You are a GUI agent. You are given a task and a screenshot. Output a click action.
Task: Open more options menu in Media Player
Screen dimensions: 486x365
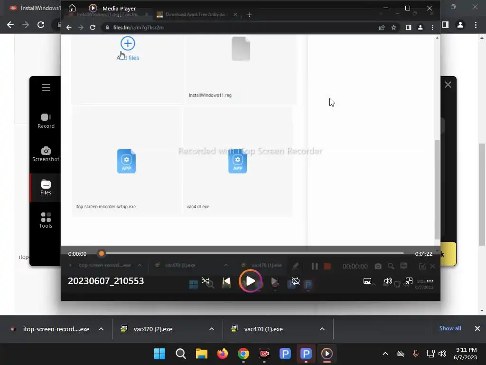coord(430,281)
